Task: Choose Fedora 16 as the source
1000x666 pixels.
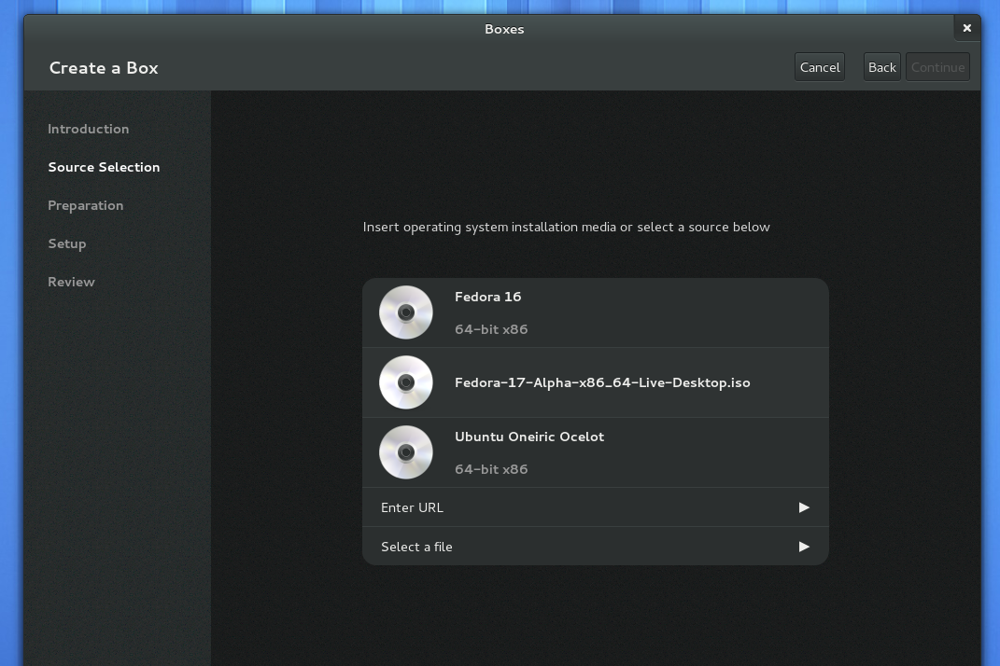Action: pyautogui.click(x=595, y=312)
